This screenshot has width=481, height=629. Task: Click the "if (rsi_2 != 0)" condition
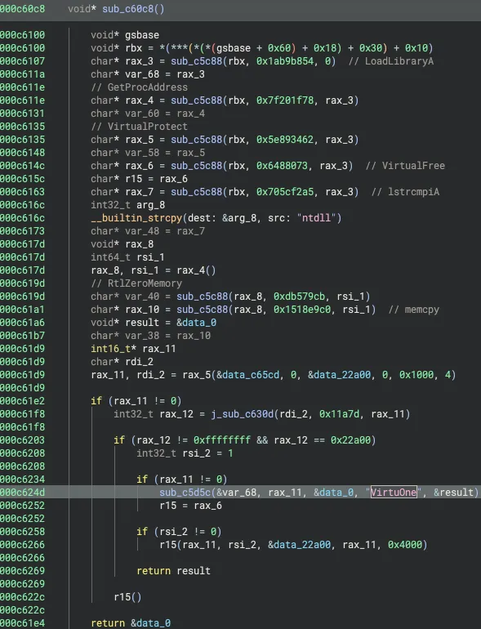(x=179, y=532)
